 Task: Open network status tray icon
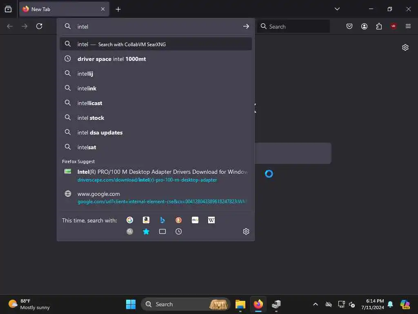(x=341, y=304)
